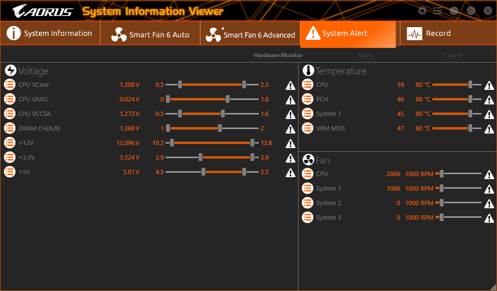The width and height of the screenshot is (497, 291).
Task: Toggle the alert for CPU VCore voltage
Action: (x=290, y=85)
